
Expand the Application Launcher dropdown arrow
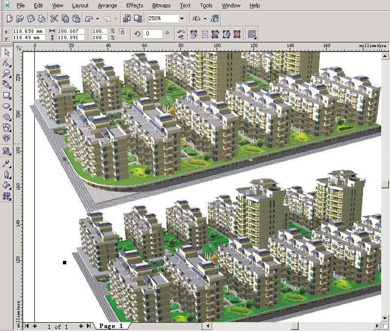pyautogui.click(x=205, y=19)
